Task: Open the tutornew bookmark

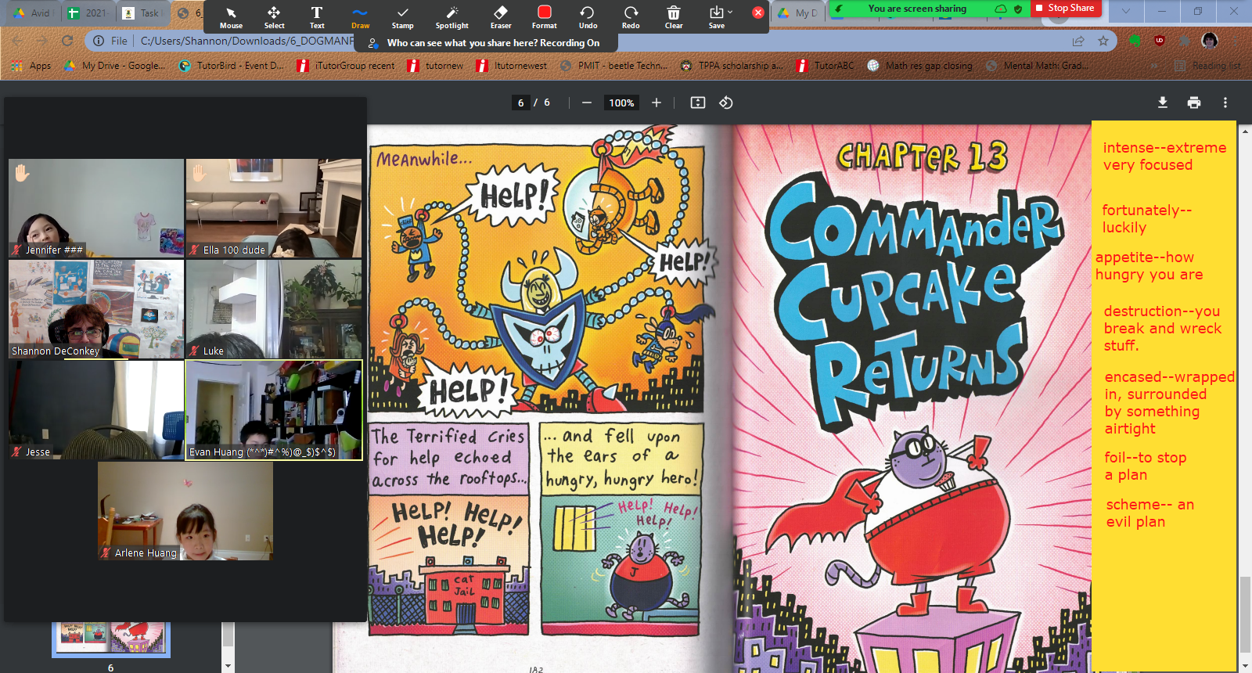Action: 436,66
